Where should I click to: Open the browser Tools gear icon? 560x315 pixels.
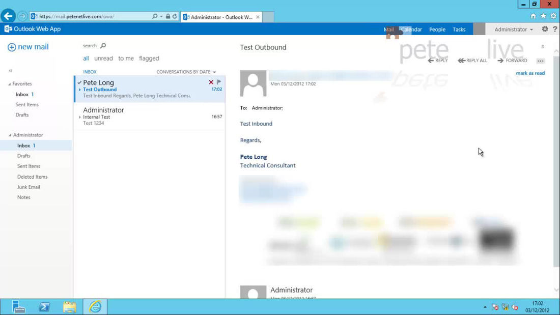[553, 16]
